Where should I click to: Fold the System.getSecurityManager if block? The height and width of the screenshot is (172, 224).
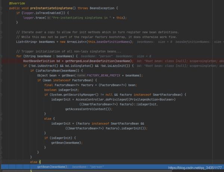point(2,94)
